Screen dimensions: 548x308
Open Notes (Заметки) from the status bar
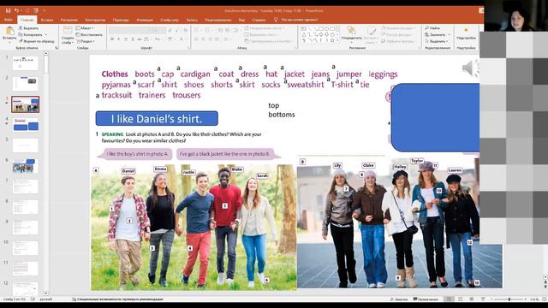coord(399,299)
